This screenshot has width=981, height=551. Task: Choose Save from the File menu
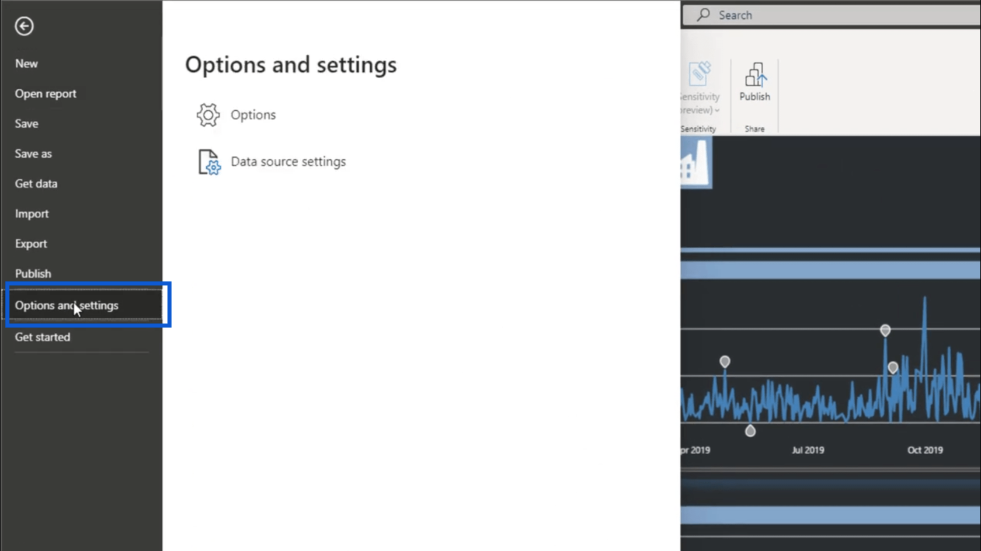[x=26, y=124]
